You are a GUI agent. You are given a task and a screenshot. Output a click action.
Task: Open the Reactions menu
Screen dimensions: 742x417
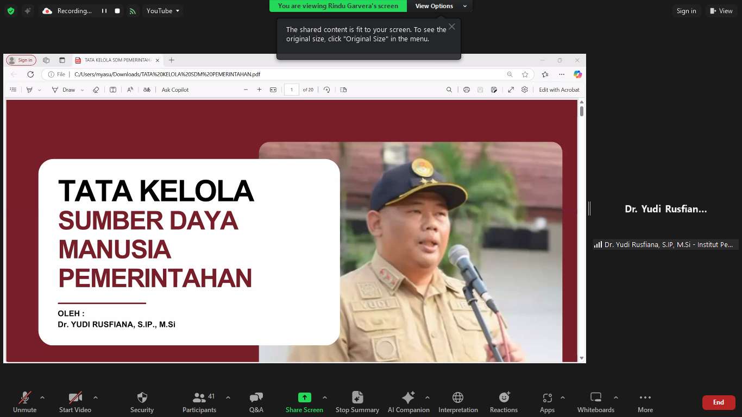(504, 397)
